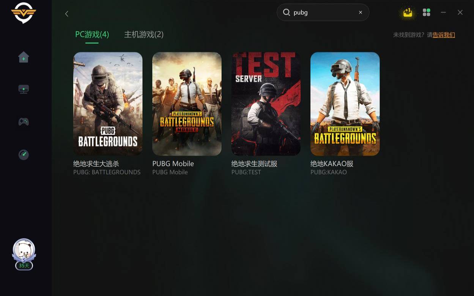The image size is (474, 296).
Task: Minimize the window
Action: (443, 13)
